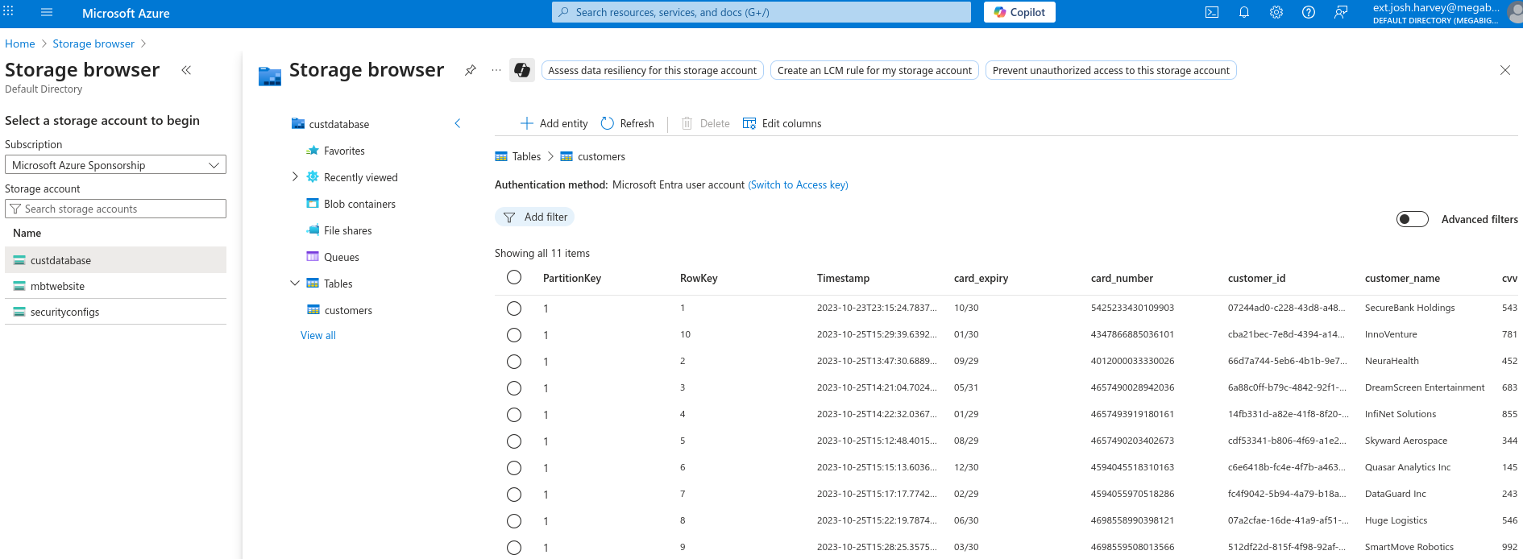Viewport: 1523px width, 559px height.
Task: Click Tables in the table breadcrumb
Action: tap(526, 156)
